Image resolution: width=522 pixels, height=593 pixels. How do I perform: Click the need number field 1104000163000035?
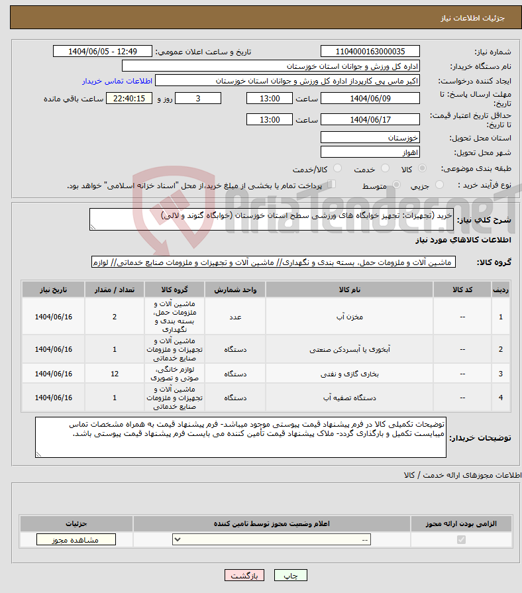click(370, 52)
